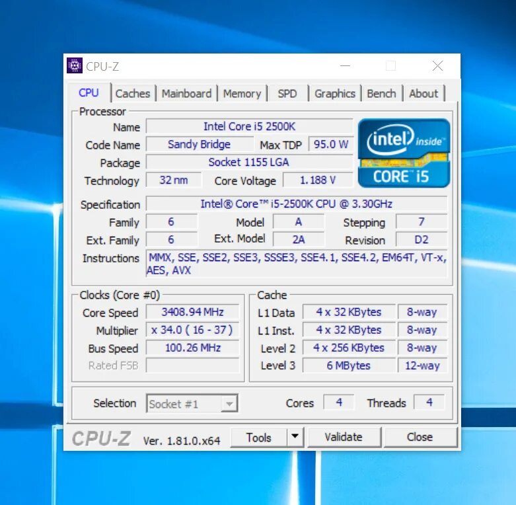
Task: Click the Intel Core i5 logo badge
Action: pos(404,153)
